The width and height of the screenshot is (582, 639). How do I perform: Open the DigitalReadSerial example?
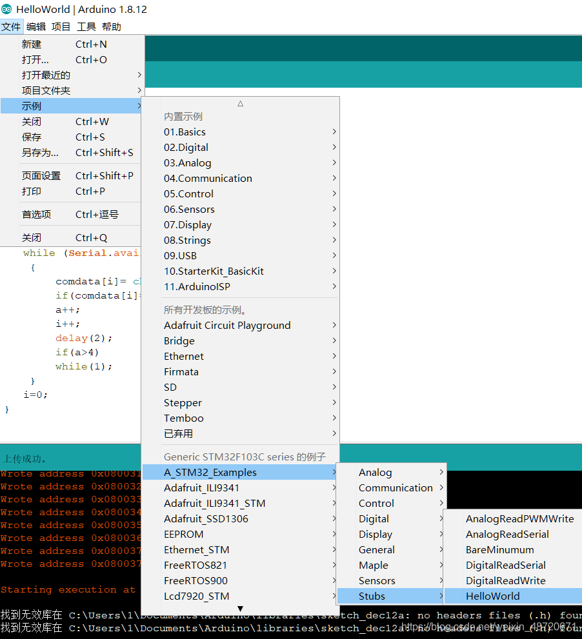[513, 565]
